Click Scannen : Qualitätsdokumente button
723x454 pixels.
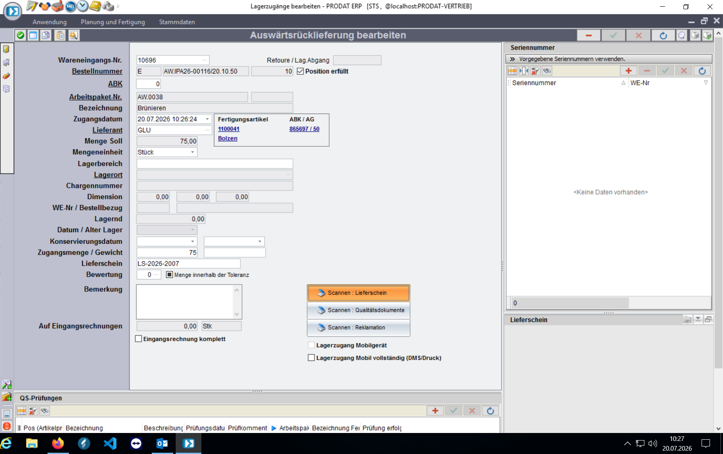359,310
